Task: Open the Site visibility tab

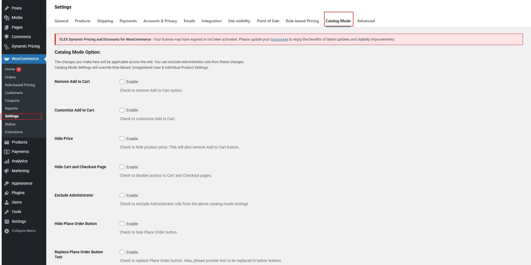Action: pos(239,21)
